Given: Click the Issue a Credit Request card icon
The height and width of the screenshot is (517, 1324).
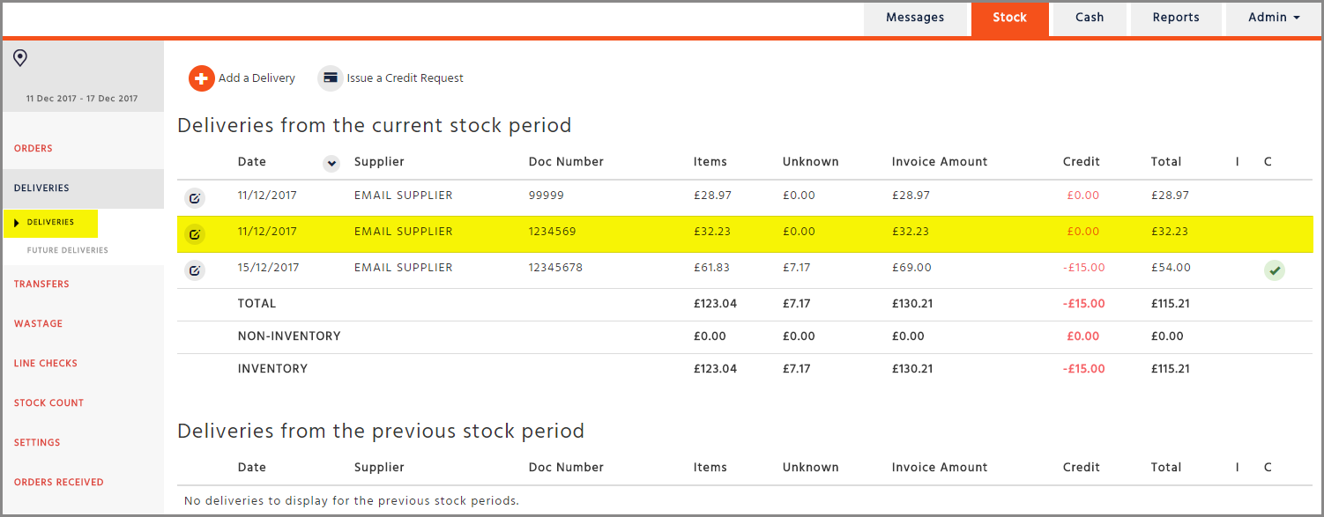Looking at the screenshot, I should pos(331,78).
